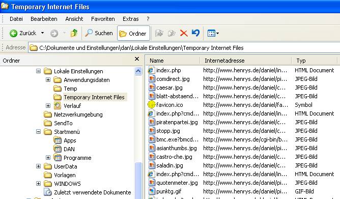Click the Copy To folder icon
Image resolution: width=340 pixels, height=199 pixels.
coord(172,33)
